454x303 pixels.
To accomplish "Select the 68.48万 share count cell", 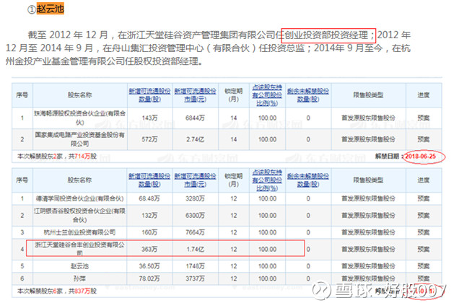I will [149, 198].
